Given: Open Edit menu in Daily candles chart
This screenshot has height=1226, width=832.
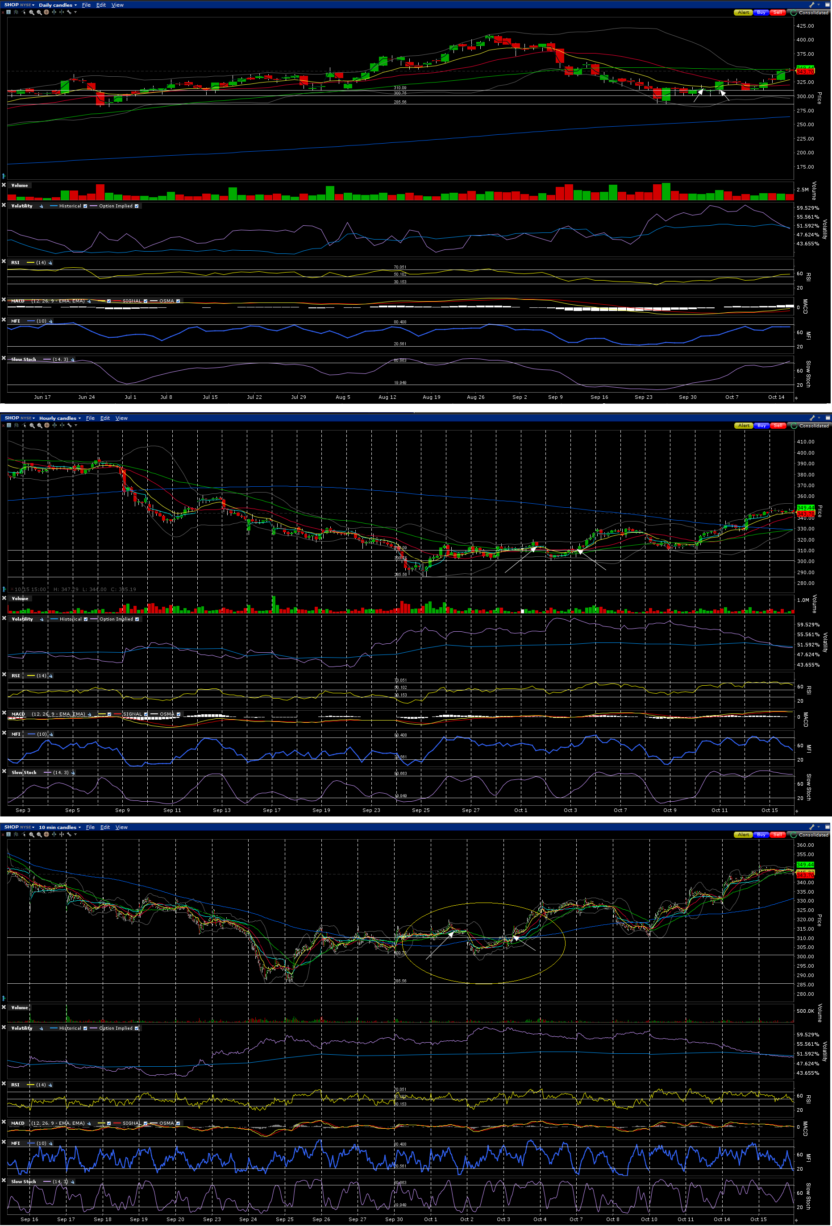Looking at the screenshot, I should (x=101, y=5).
